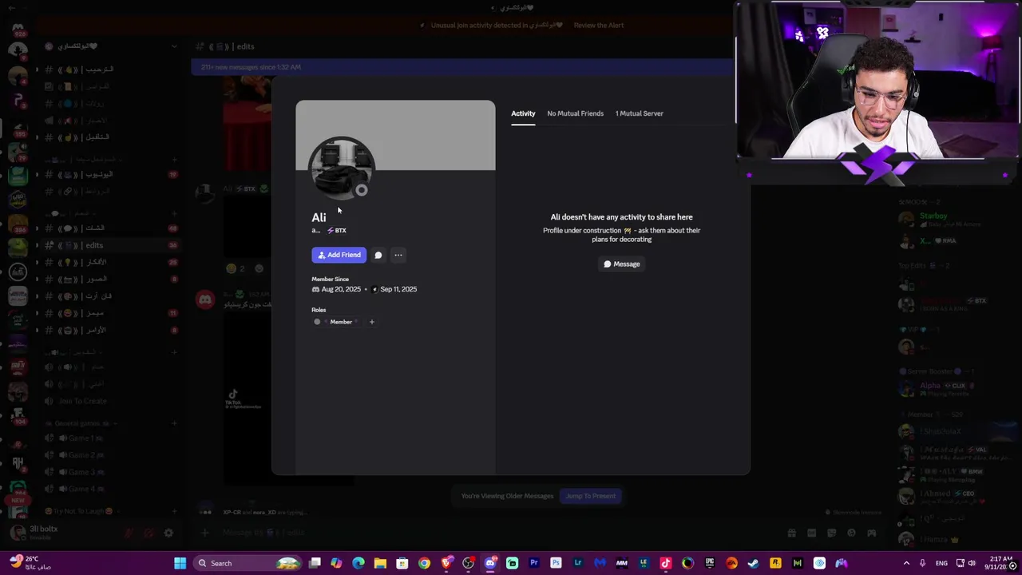Open chat via icon beside Add Friend

[x=378, y=255]
